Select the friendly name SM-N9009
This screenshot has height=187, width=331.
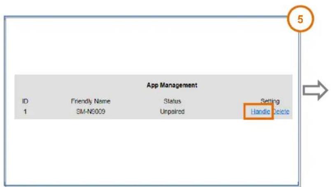tap(91, 112)
